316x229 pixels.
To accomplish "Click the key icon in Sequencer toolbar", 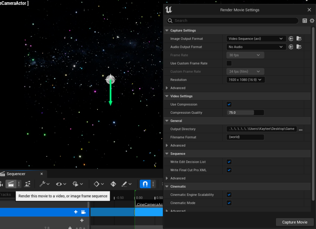I will coord(113,184).
